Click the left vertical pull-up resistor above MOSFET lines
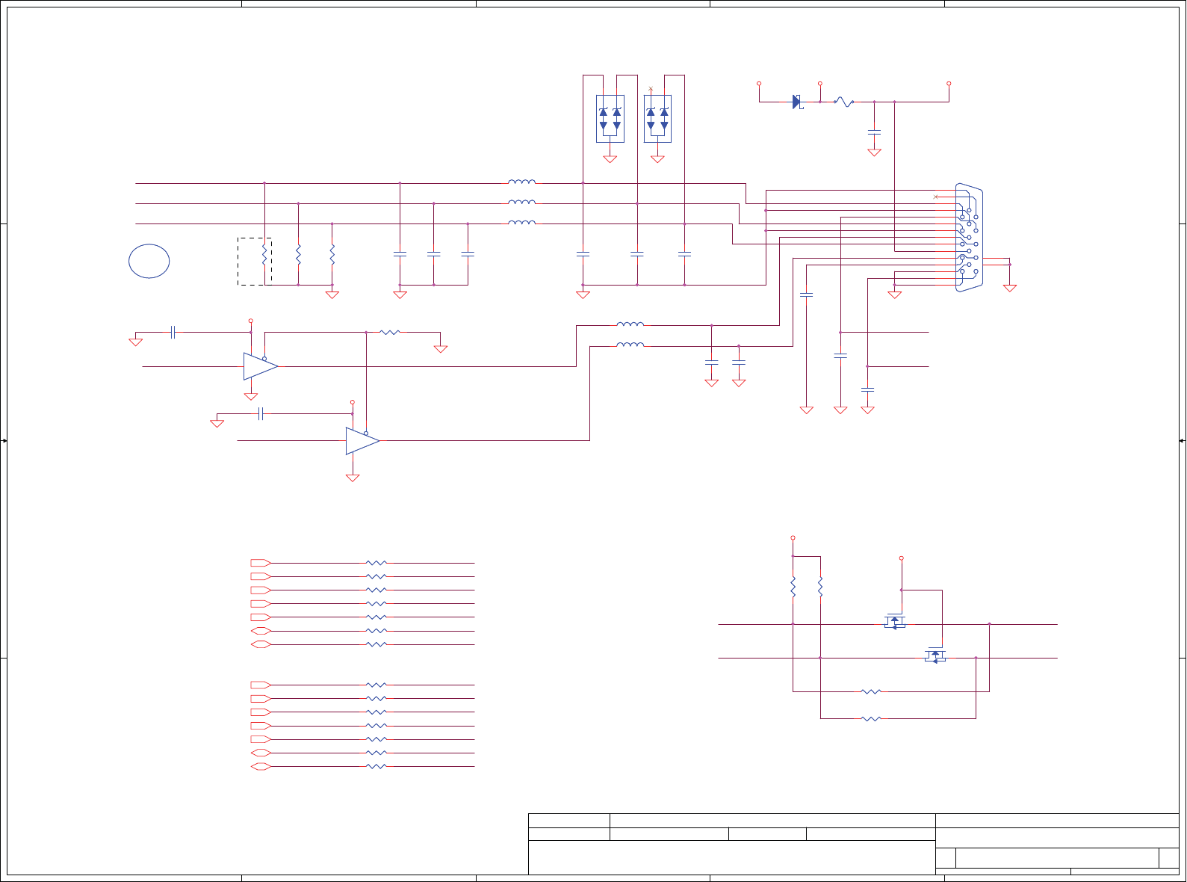This screenshot has height=882, width=1187. (x=793, y=586)
